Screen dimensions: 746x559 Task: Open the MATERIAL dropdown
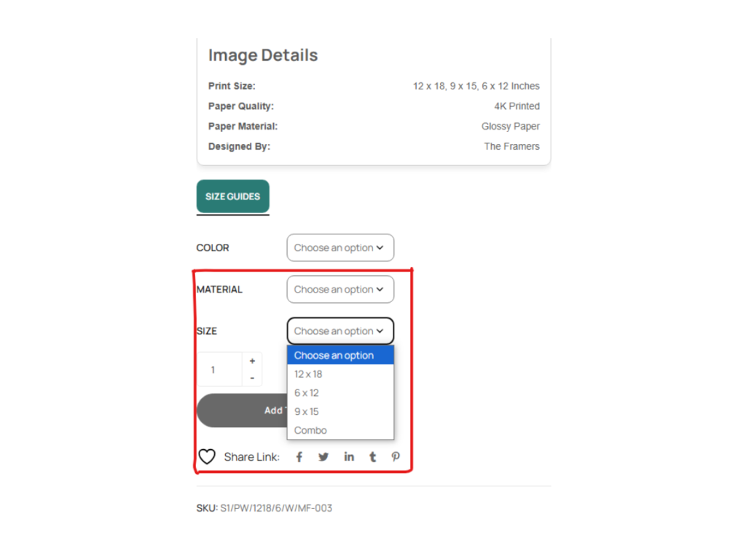tap(340, 289)
